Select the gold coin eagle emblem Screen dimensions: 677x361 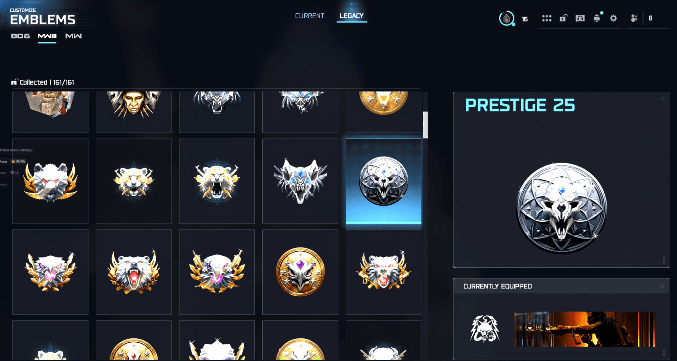[x=300, y=272]
